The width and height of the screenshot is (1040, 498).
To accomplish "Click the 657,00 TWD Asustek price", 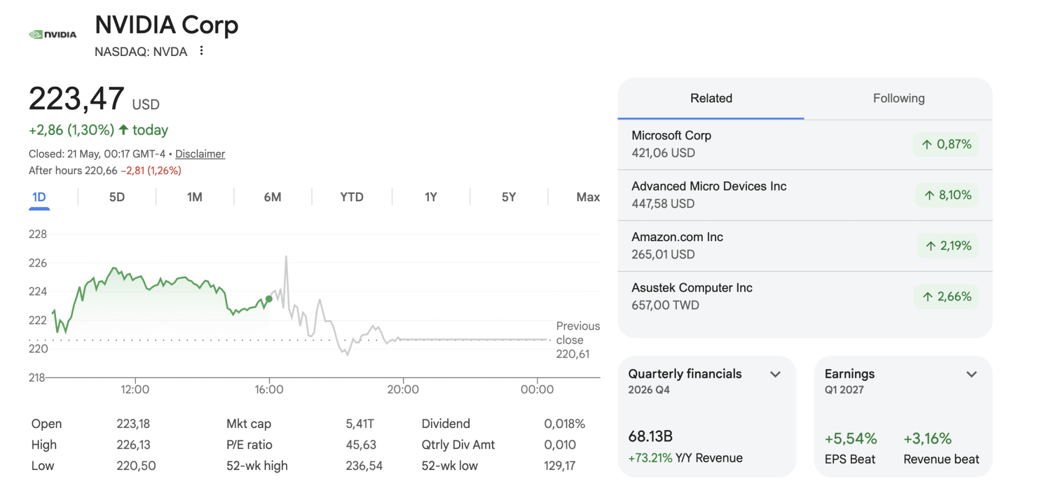I will click(x=665, y=305).
